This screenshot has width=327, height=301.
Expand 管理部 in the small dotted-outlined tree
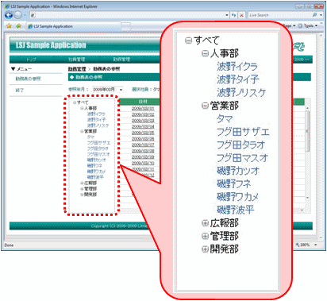coord(82,189)
